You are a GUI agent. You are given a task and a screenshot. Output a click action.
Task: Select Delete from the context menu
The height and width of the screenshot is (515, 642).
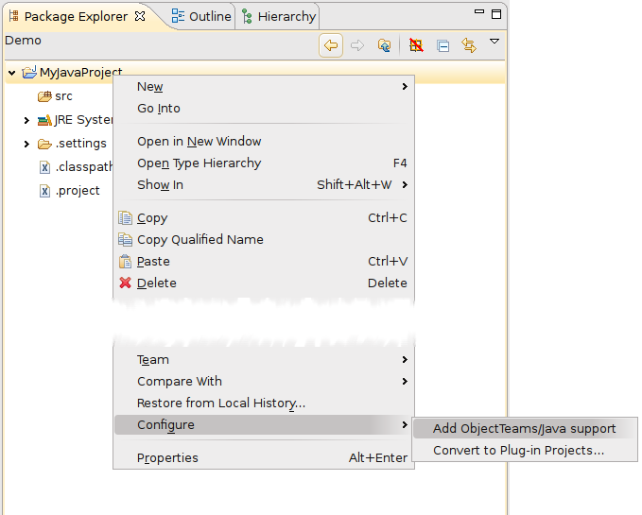[x=156, y=283]
